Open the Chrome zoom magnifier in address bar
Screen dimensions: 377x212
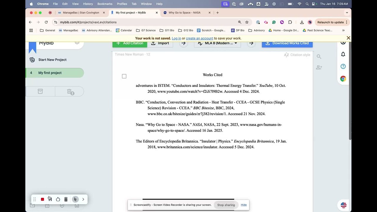(240, 22)
